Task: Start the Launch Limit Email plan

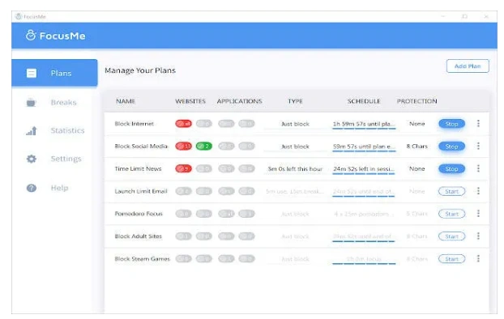Action: 451,191
